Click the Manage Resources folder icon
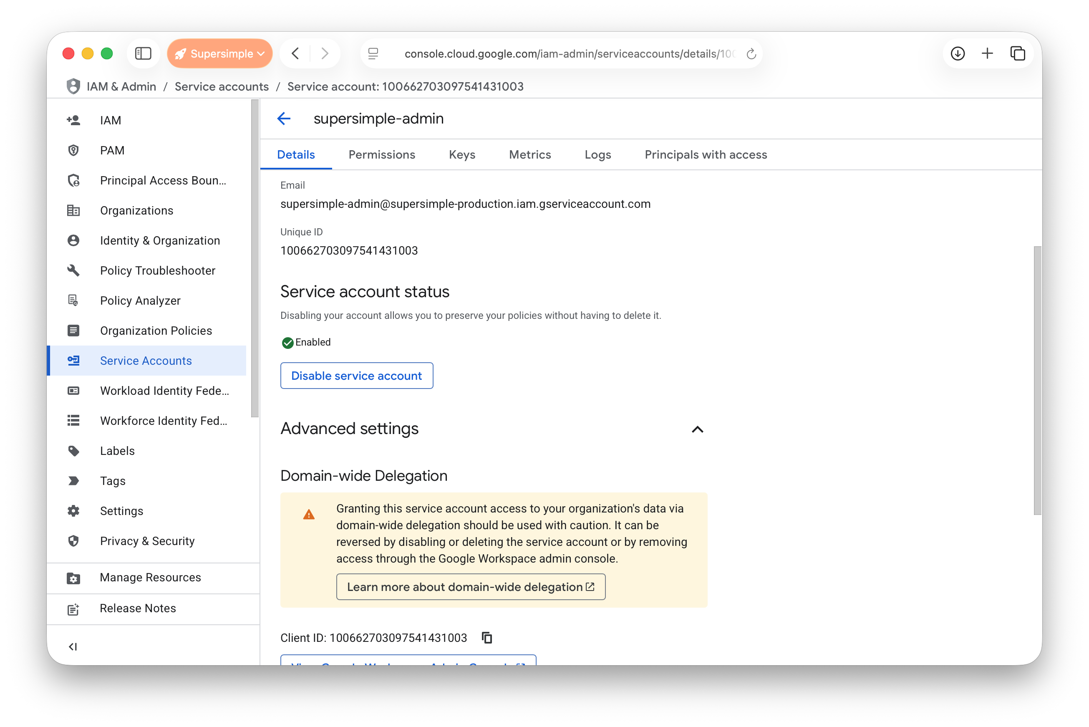Image resolution: width=1089 pixels, height=727 pixels. tap(73, 578)
